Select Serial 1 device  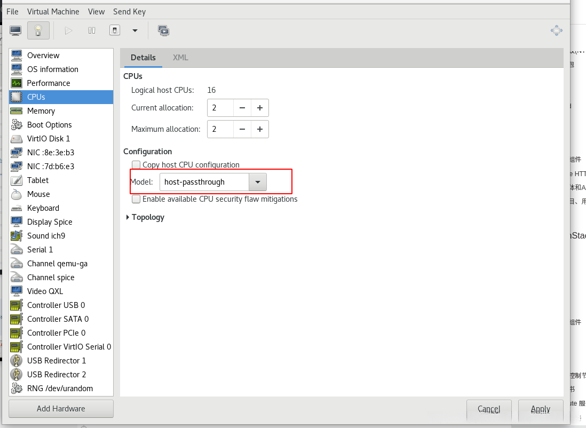click(61, 249)
